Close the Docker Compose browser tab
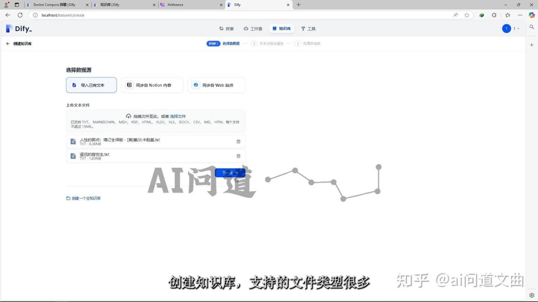This screenshot has height=302, width=538. click(87, 5)
